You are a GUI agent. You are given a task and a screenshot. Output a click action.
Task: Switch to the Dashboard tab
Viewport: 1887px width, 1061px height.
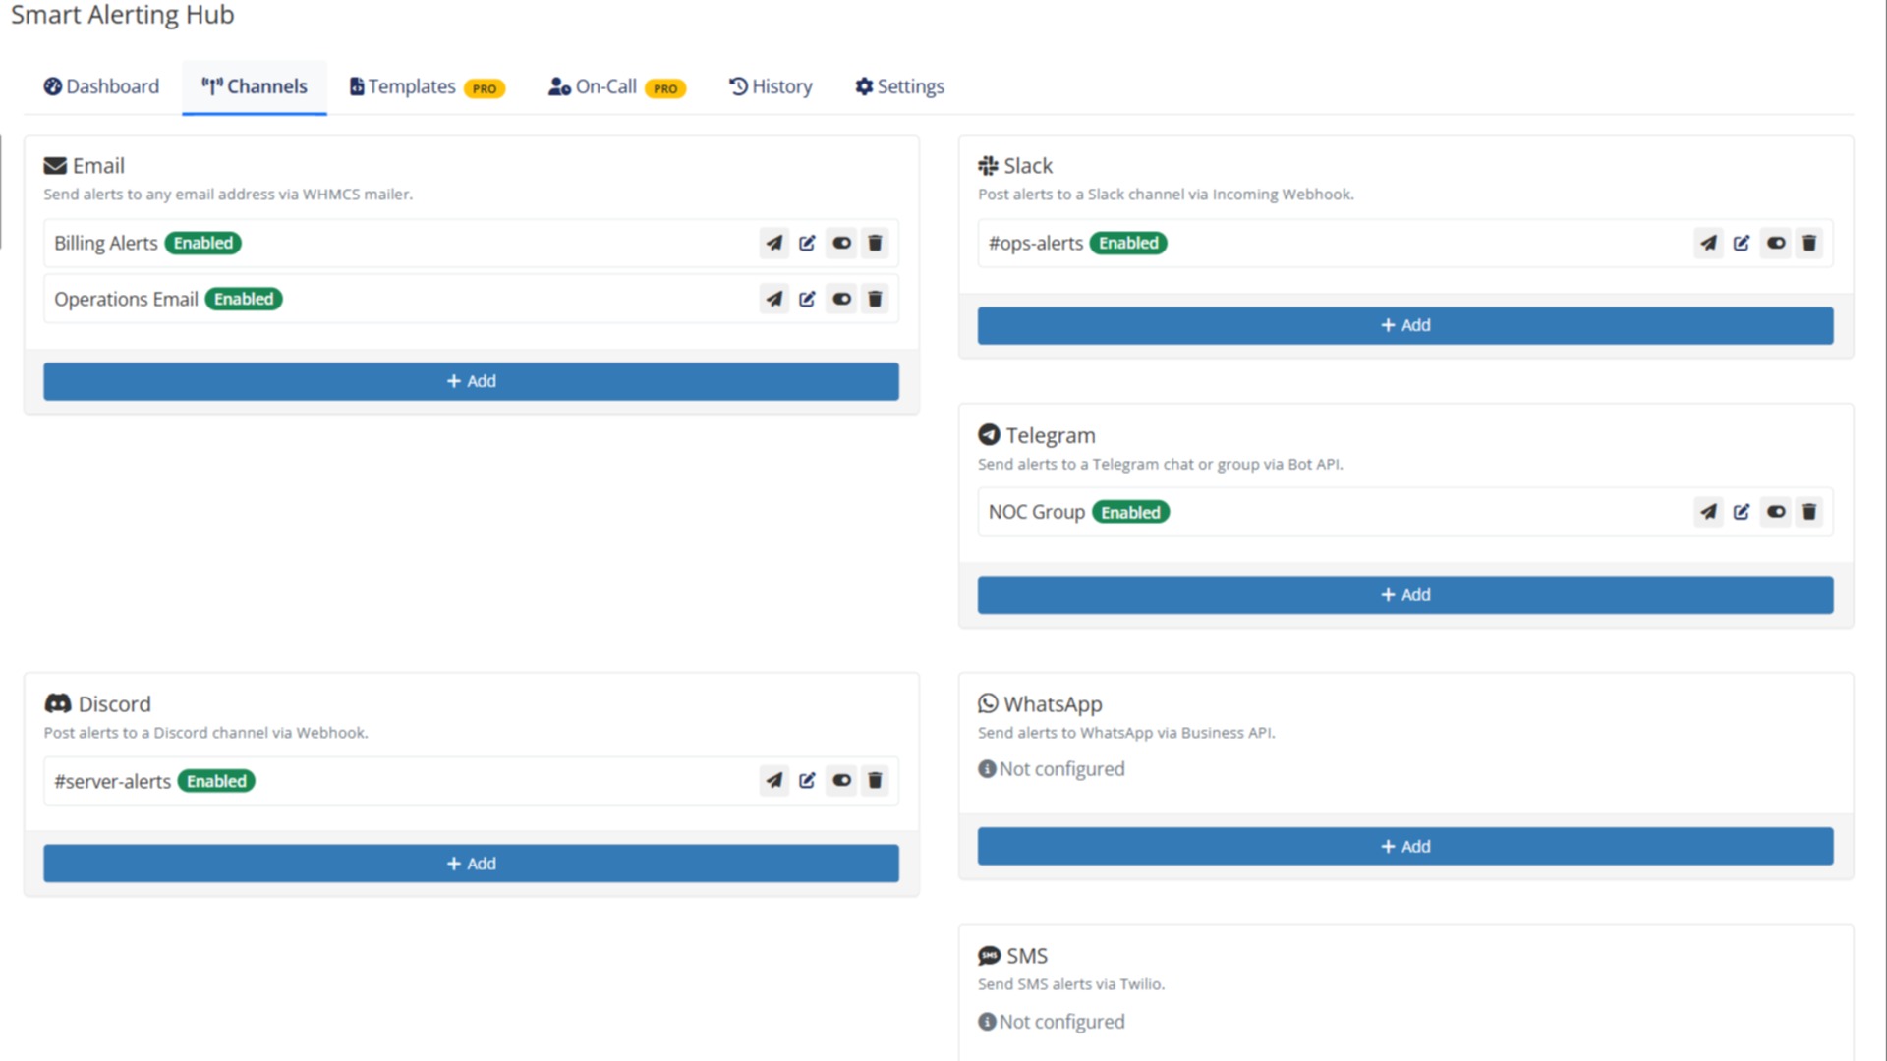[x=101, y=86]
